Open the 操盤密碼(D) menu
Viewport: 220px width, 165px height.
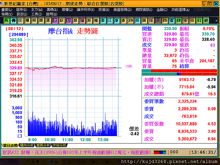122,10
